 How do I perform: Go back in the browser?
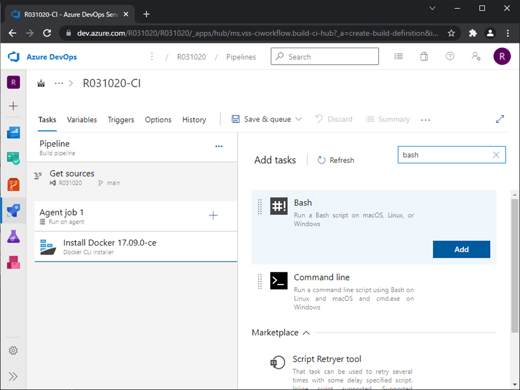coord(13,33)
